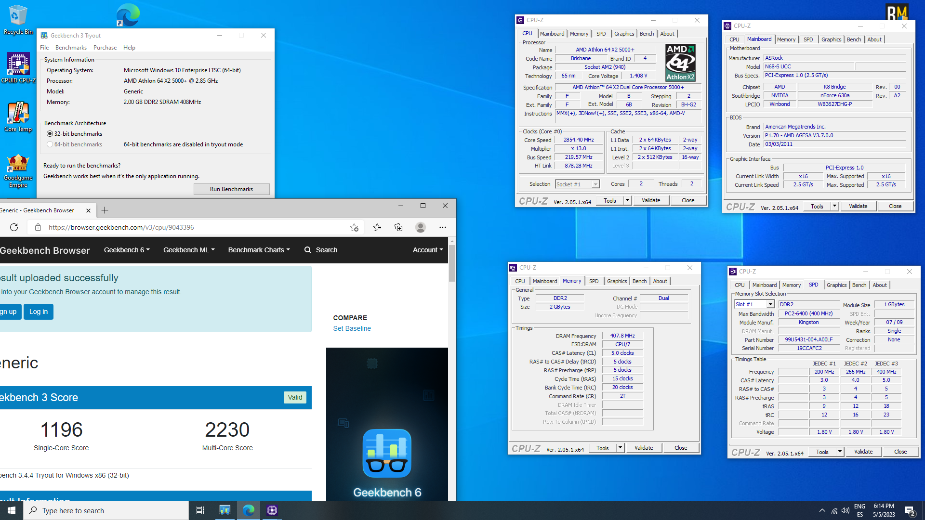The image size is (925, 520).
Task: Open a new browser tab
Action: pos(105,210)
